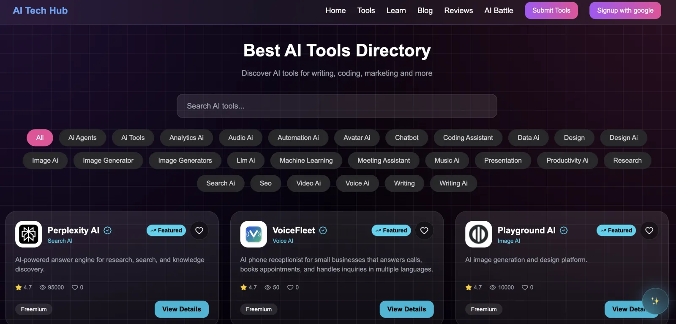Filter by Image Generators category

[185, 161]
